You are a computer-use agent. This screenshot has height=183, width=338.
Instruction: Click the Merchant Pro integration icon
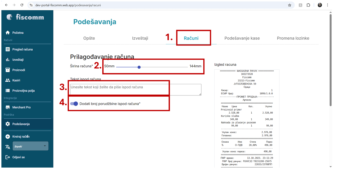pyautogui.click(x=8, y=107)
